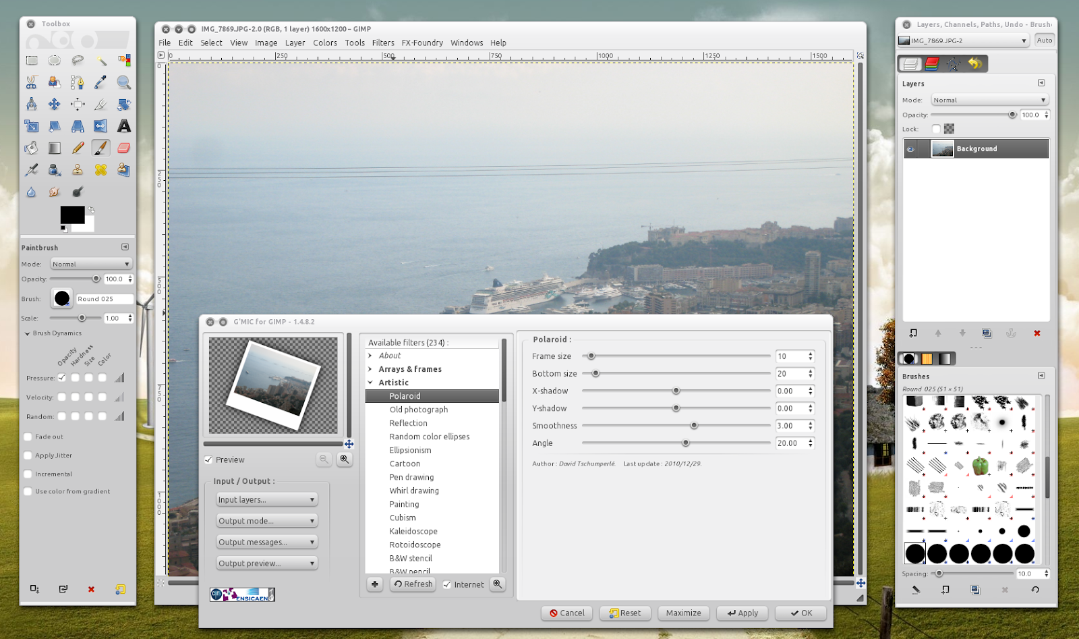
Task: Click the Background layer thumbnail
Action: click(942, 149)
